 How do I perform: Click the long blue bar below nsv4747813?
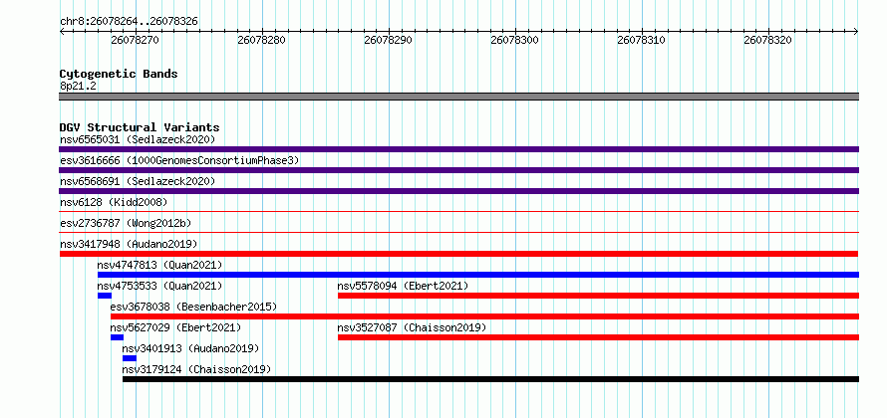pos(478,275)
